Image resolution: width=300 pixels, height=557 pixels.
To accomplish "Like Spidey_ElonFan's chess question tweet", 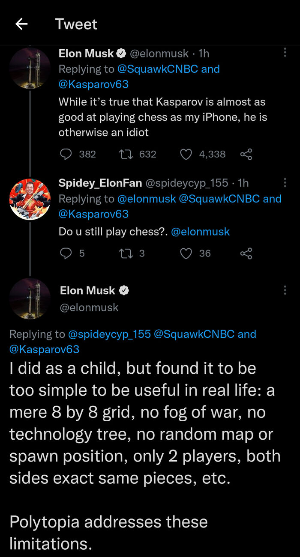I will (x=186, y=253).
